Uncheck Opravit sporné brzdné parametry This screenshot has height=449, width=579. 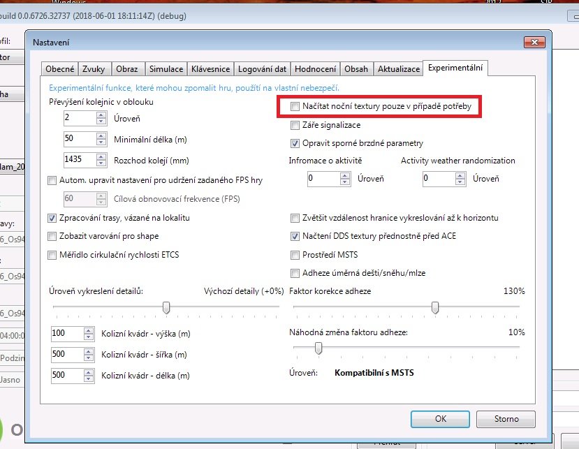click(295, 144)
